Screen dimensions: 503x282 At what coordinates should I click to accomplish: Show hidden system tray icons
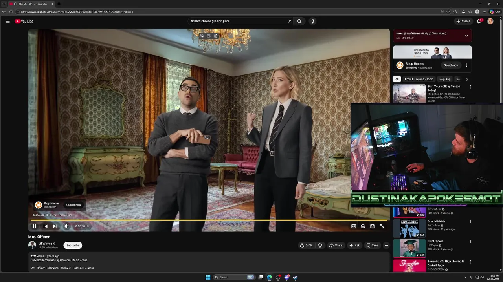[464, 277]
